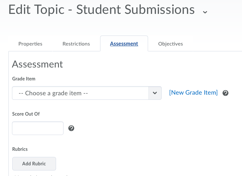
Task: Click the 'Rubrics' section label
Action: coord(20,149)
